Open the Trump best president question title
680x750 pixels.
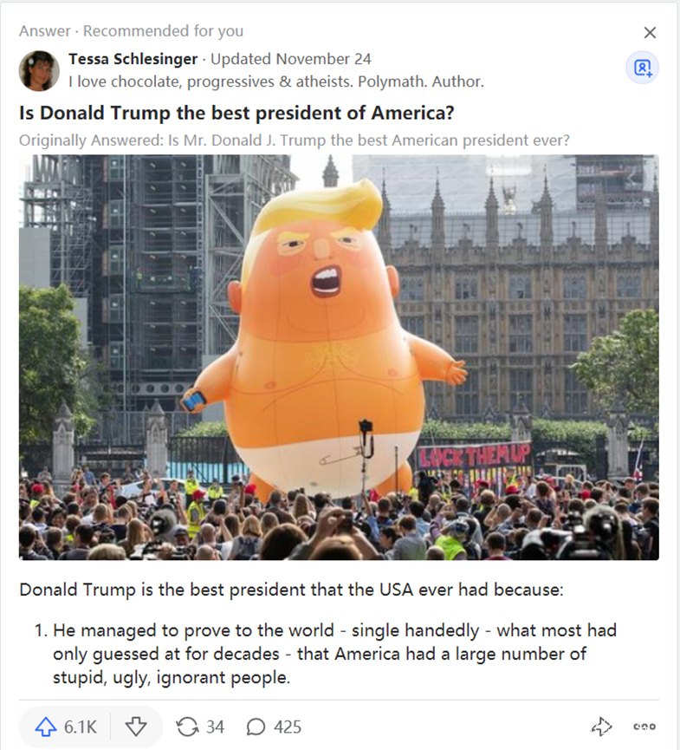[236, 113]
